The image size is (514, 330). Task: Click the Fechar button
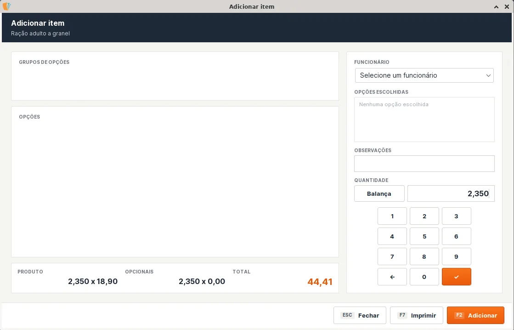tap(360, 315)
